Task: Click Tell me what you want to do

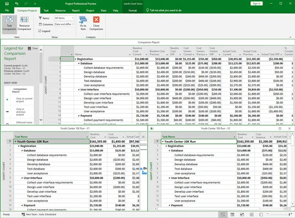Action: point(165,10)
